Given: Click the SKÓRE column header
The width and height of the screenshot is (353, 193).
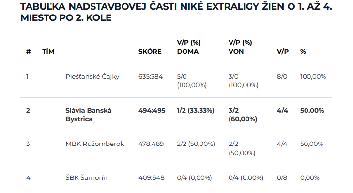Looking at the screenshot, I should (x=150, y=51).
